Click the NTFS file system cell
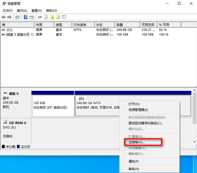The width and height of the screenshot is (197, 173). (x=78, y=30)
